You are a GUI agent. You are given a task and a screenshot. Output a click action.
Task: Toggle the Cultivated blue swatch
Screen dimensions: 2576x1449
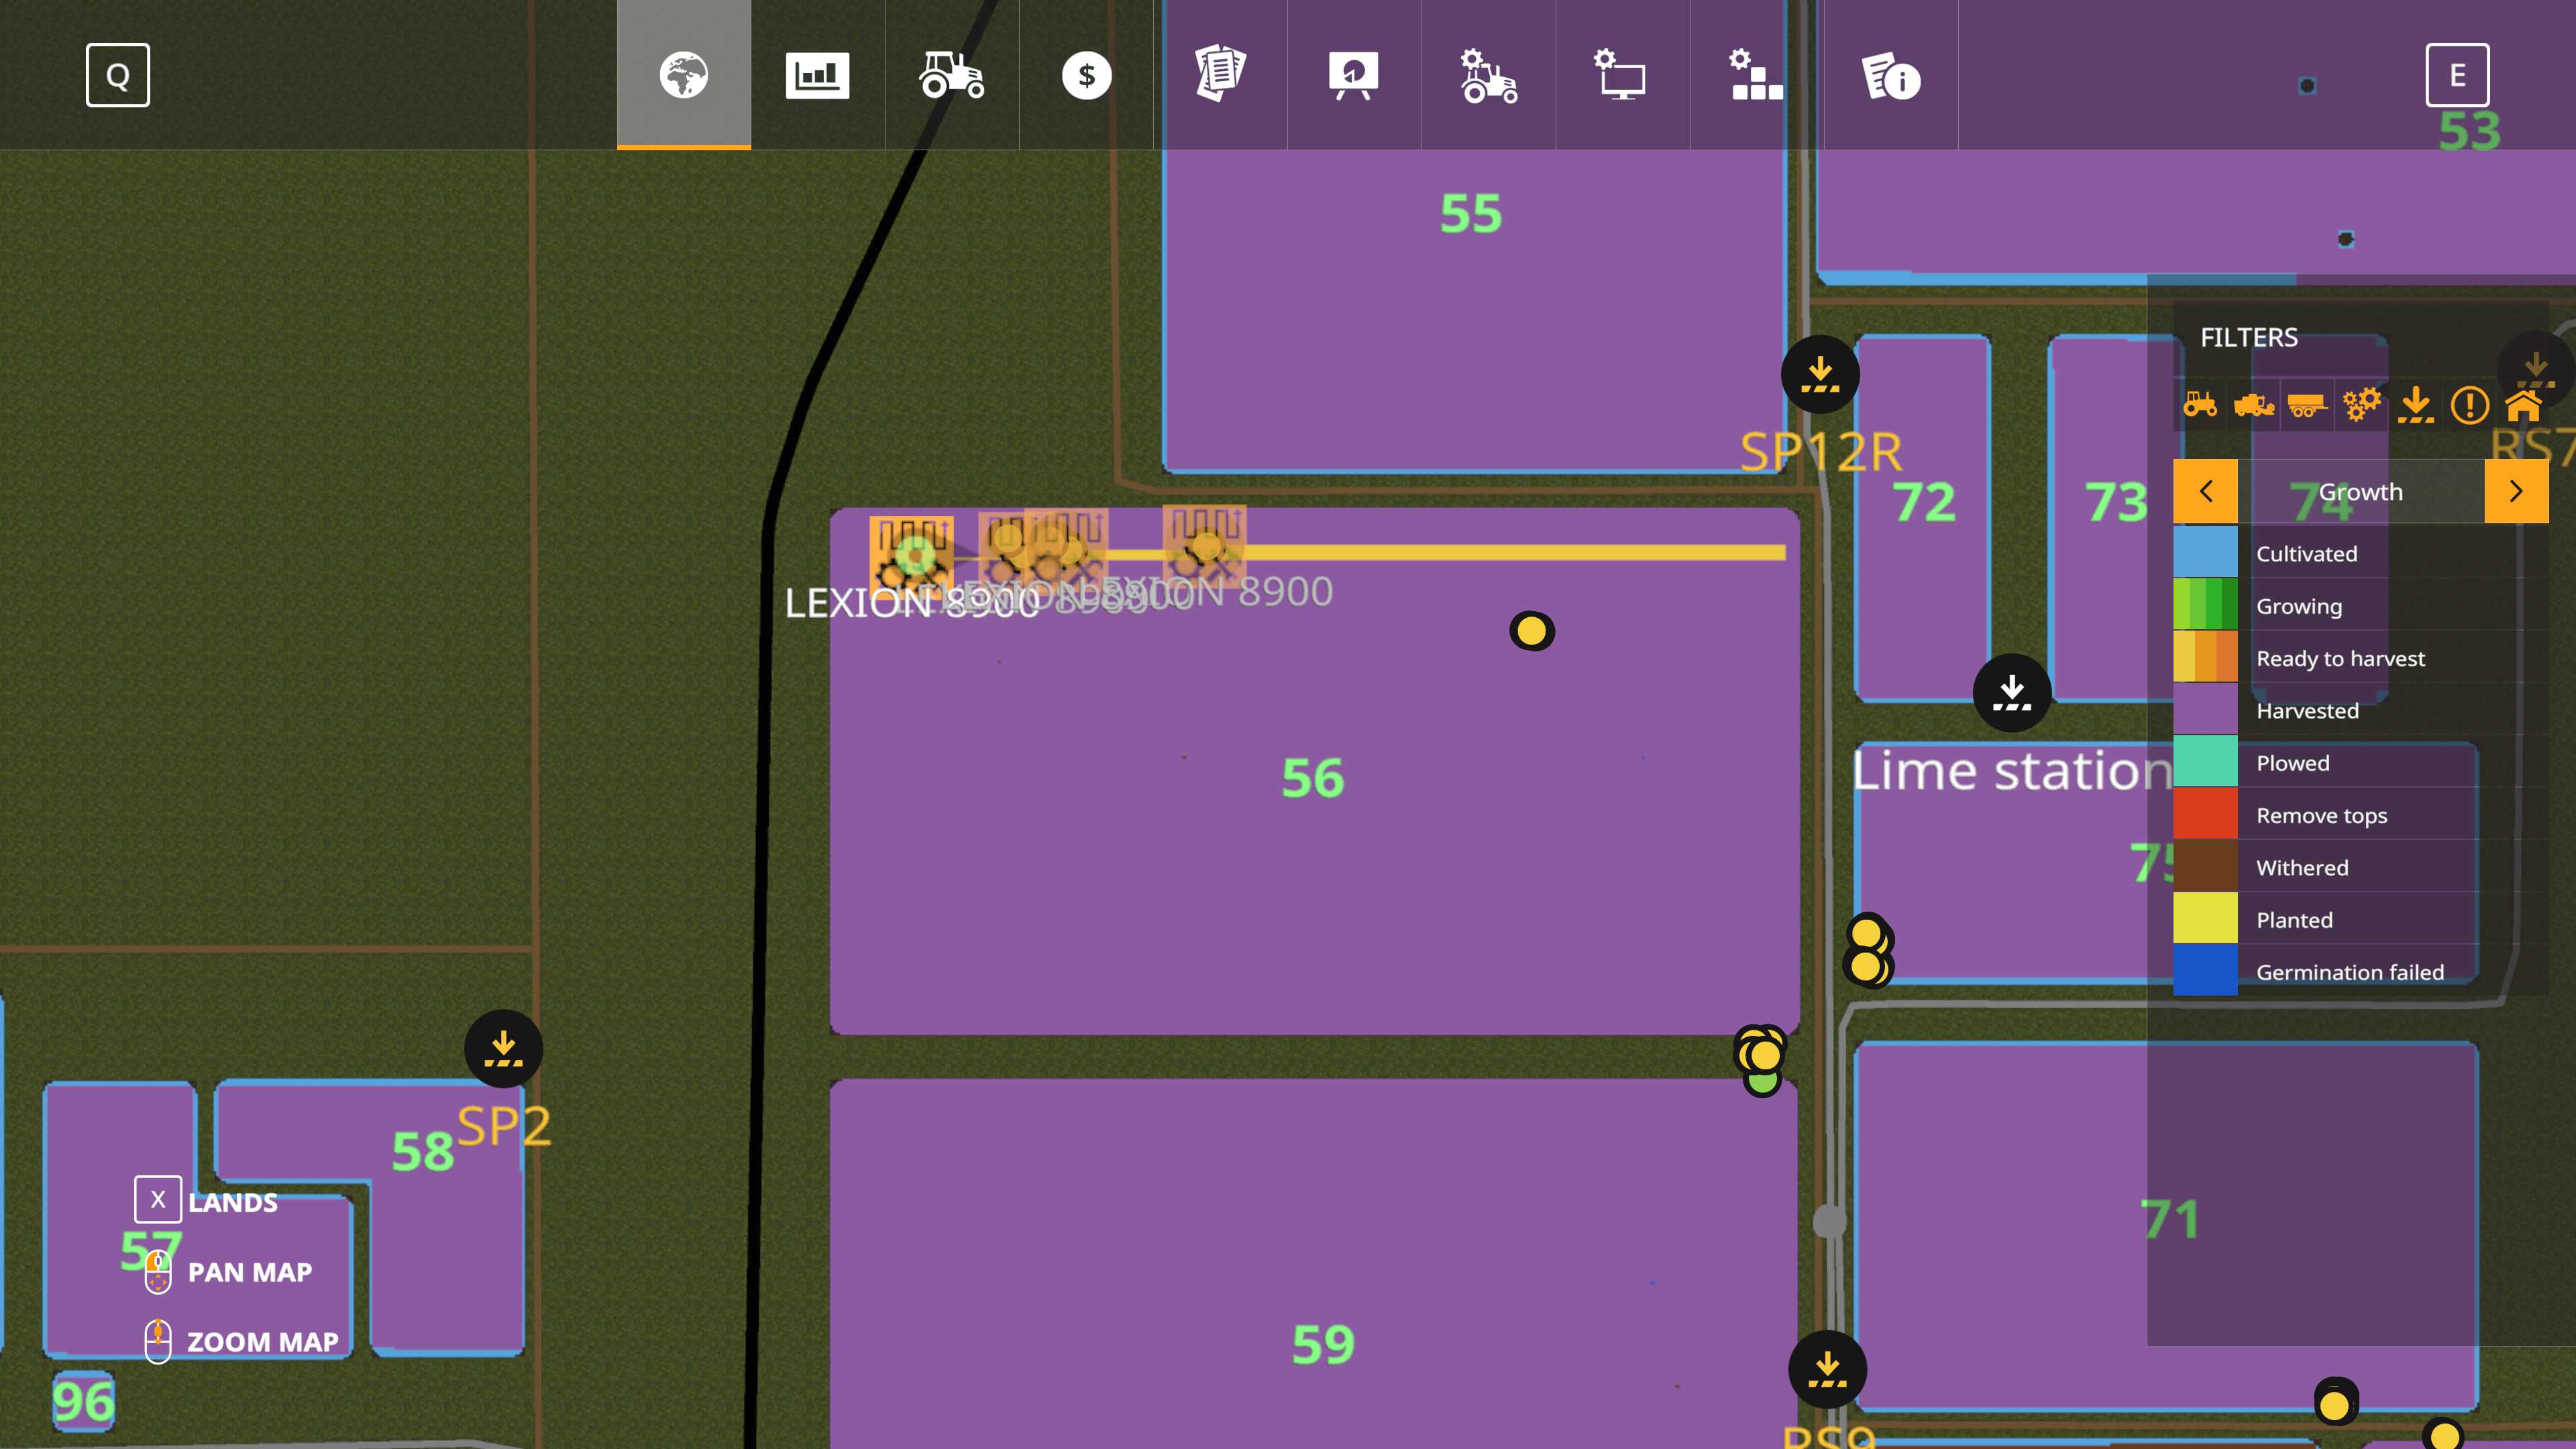2205,552
